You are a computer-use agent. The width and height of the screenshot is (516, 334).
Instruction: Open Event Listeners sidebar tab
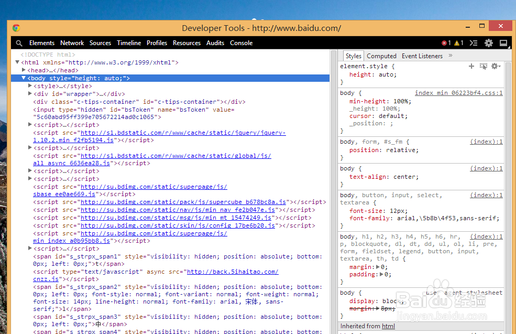tap(422, 56)
